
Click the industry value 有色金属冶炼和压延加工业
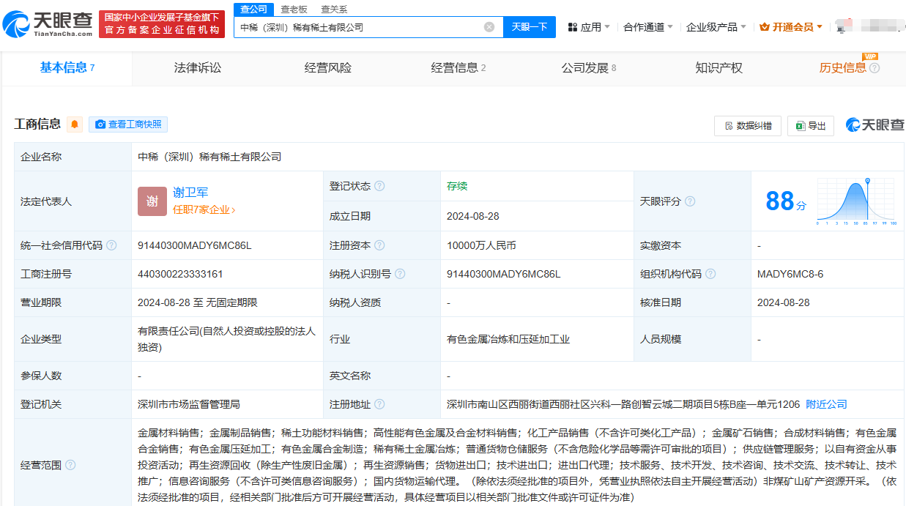click(x=508, y=339)
